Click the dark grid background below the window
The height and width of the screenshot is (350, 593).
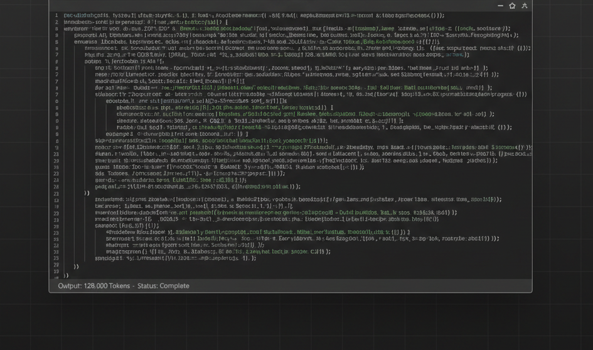point(295,322)
